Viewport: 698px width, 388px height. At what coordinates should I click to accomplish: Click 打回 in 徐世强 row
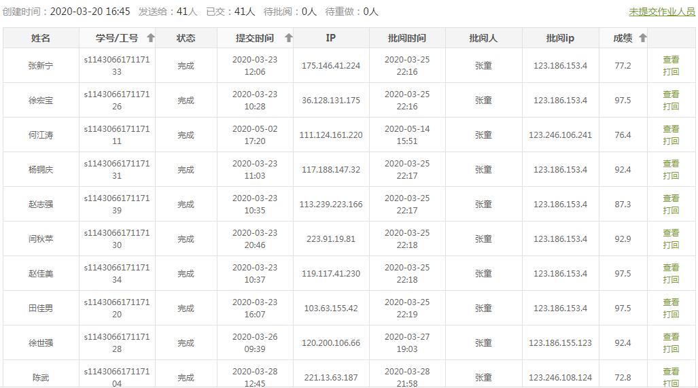[671, 349]
